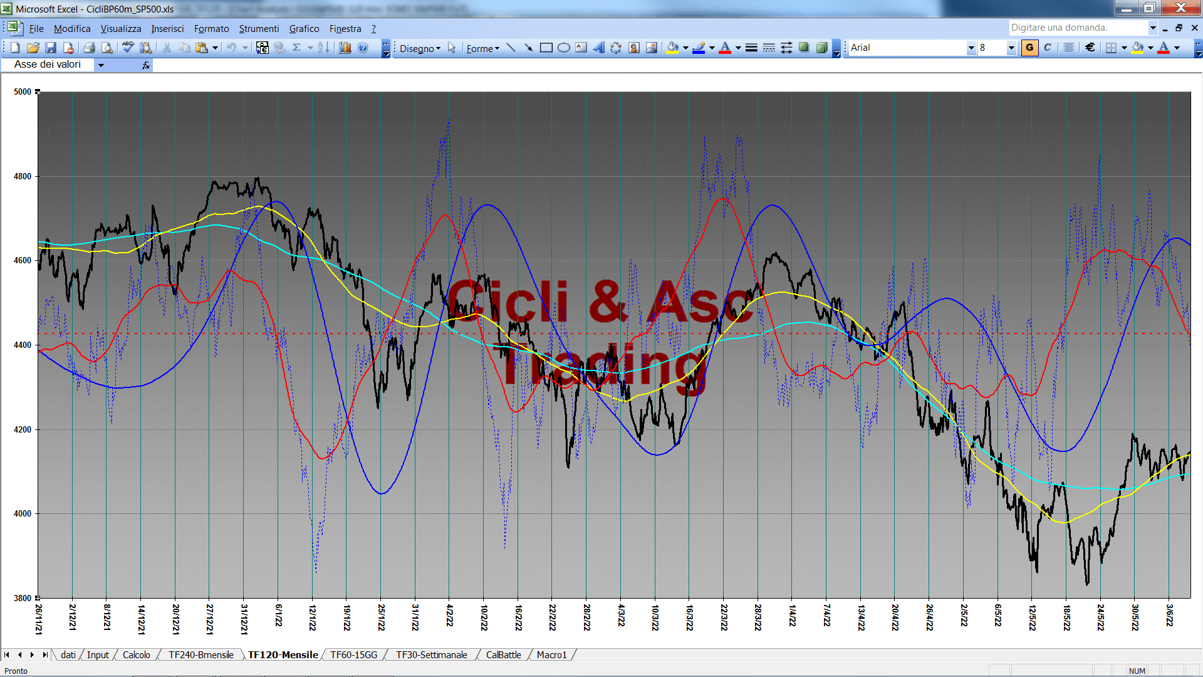The image size is (1203, 677).
Task: Open the Borders dropdown arrow
Action: (x=1124, y=48)
